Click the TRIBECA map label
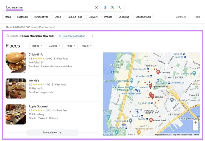Image resolution: width=205 pixels, height=141 pixels. [150, 65]
